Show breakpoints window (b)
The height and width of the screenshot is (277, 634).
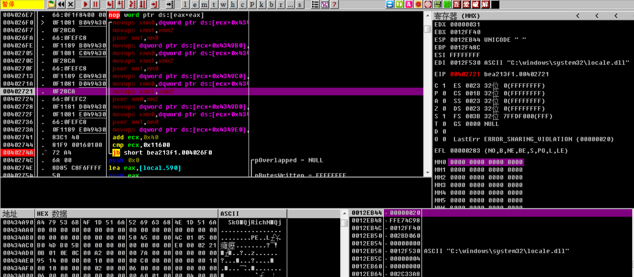[271, 5]
